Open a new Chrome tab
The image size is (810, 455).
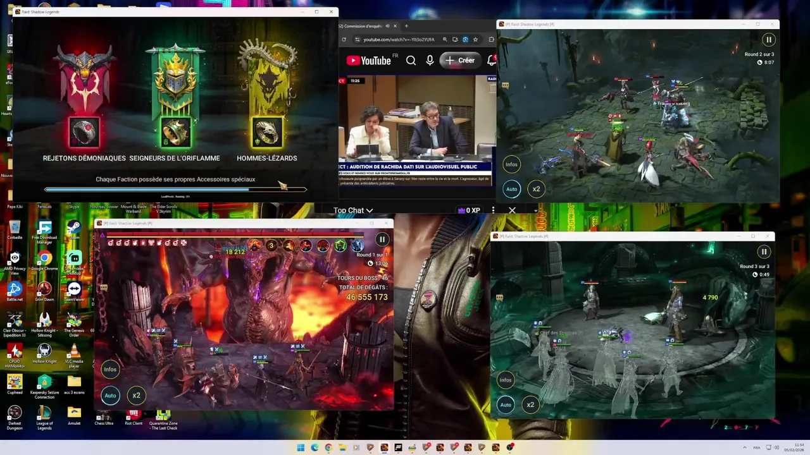406,26
